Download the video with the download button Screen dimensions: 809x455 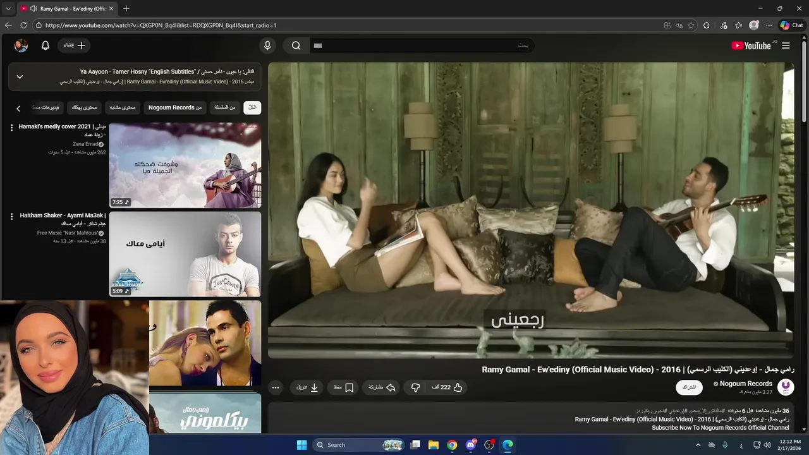pos(308,387)
